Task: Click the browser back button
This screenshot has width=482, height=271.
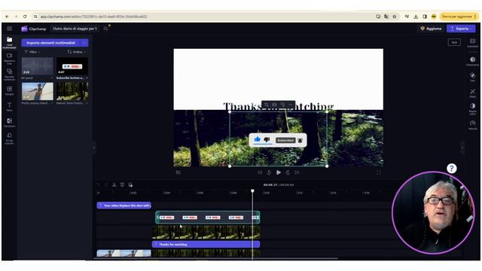Action: click(x=7, y=17)
